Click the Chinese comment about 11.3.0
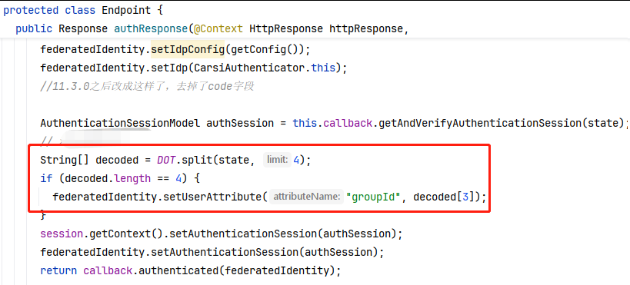This screenshot has height=285, width=630. 147,86
